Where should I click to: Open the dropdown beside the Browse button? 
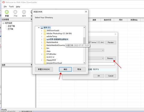tap(103, 58)
